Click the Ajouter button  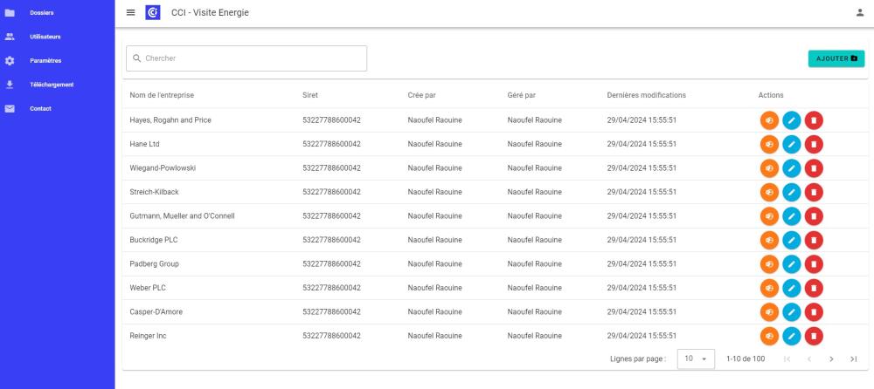836,58
